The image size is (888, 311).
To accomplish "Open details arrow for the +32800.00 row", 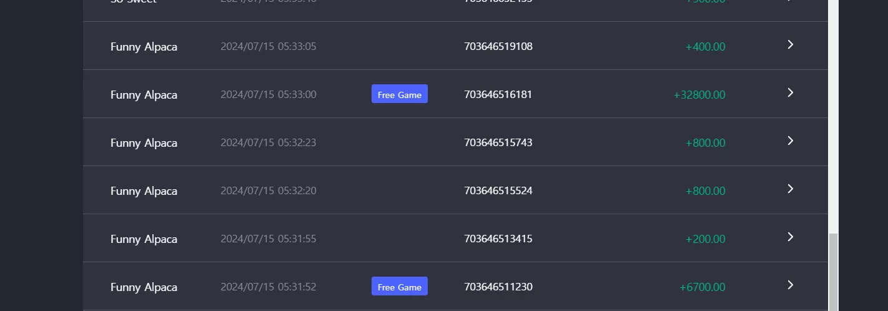I will tap(790, 93).
